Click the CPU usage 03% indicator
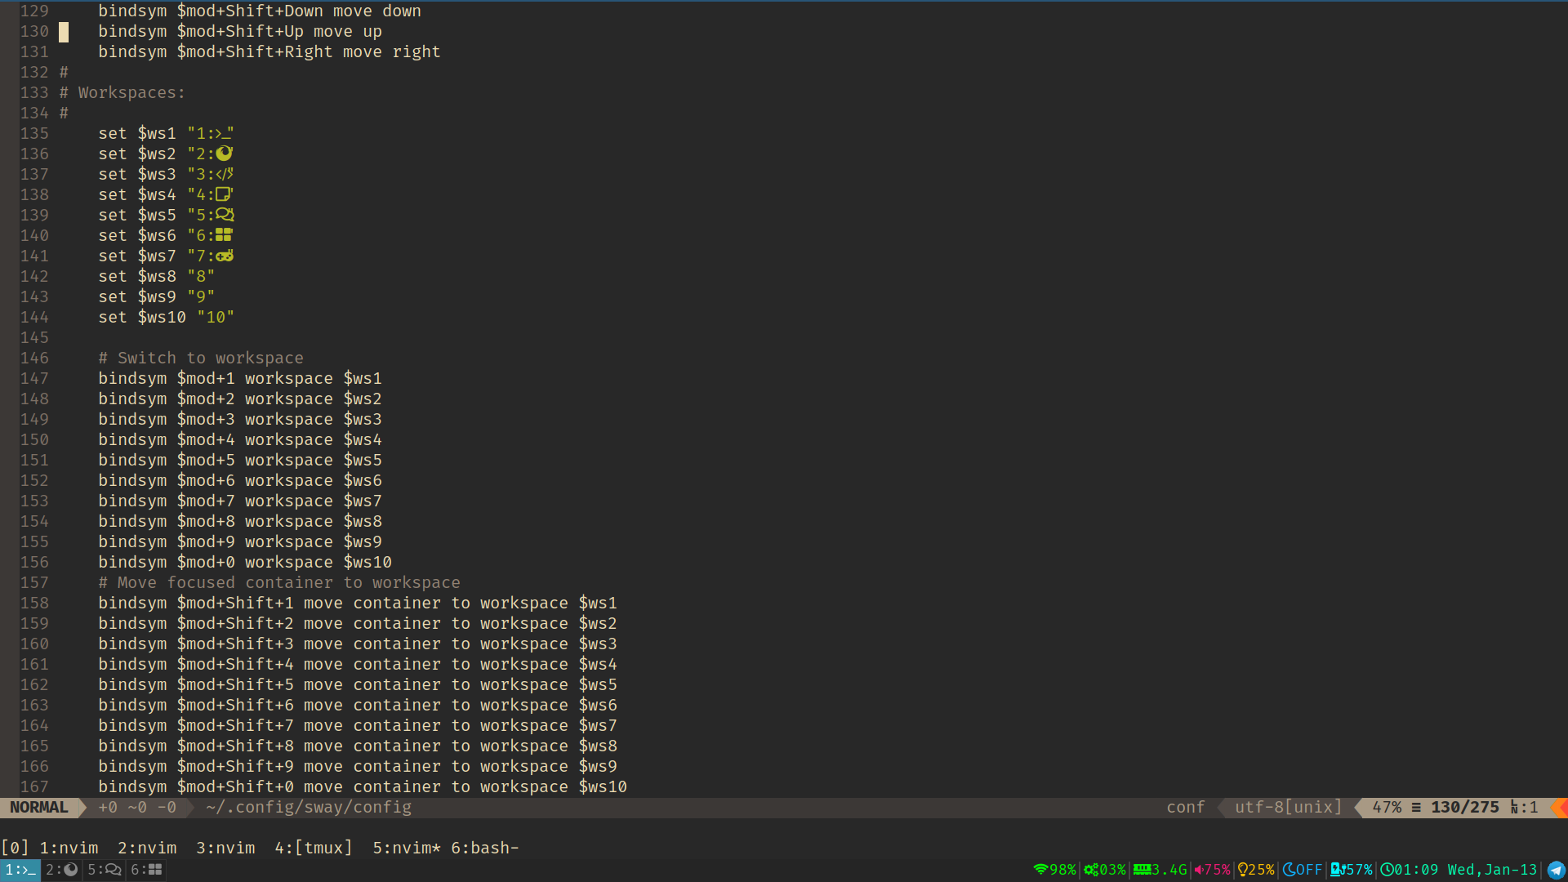Image resolution: width=1568 pixels, height=882 pixels. (x=1105, y=870)
